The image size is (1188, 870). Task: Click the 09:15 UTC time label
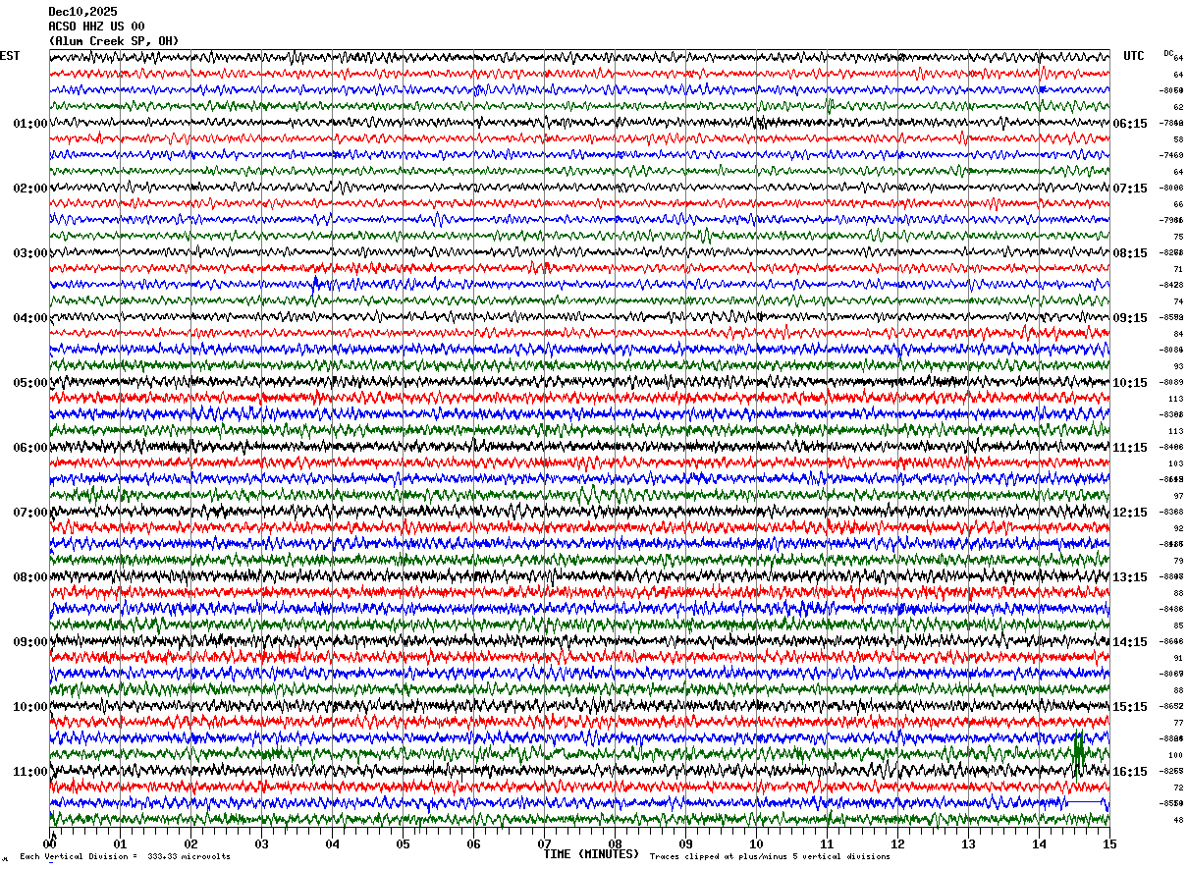pos(1130,318)
